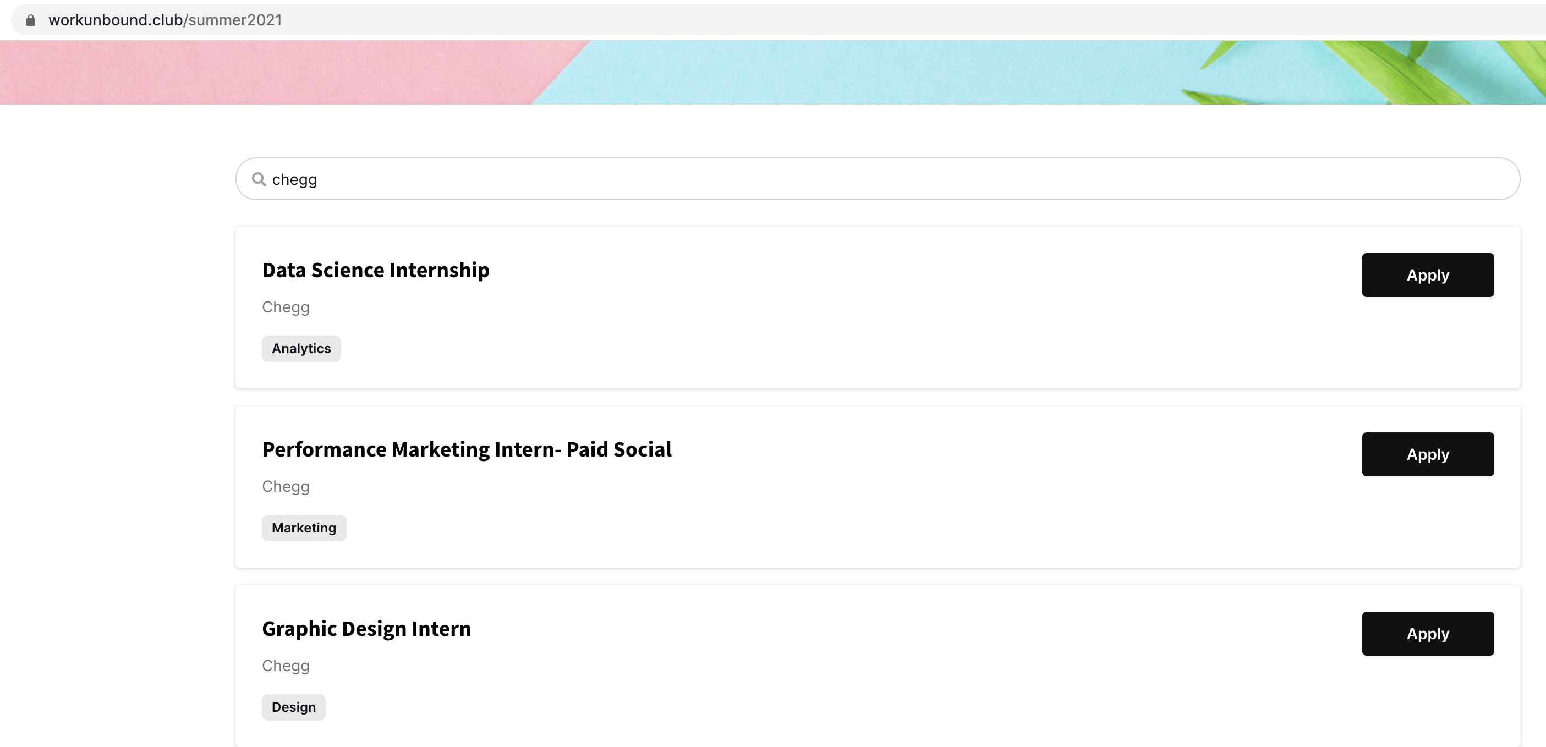
Task: Open Data Science Internship title
Action: 376,270
